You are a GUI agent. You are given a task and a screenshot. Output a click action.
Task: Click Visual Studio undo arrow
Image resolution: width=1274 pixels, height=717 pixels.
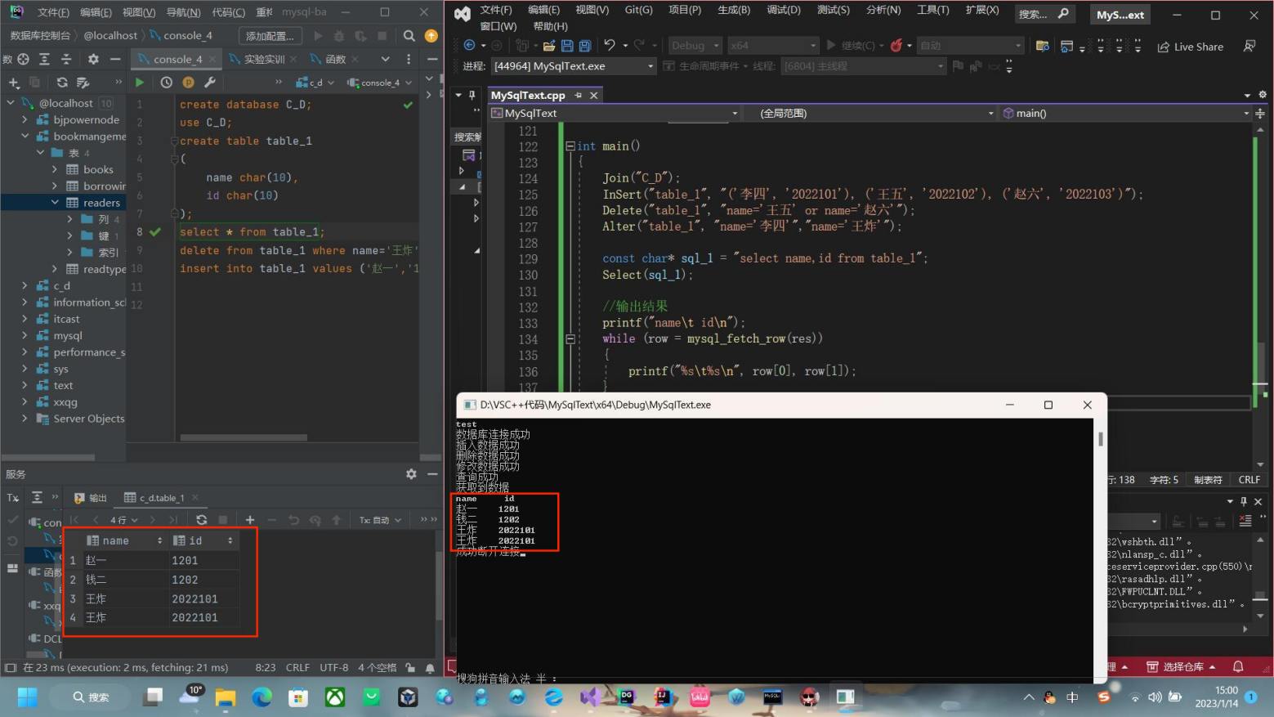tap(610, 46)
